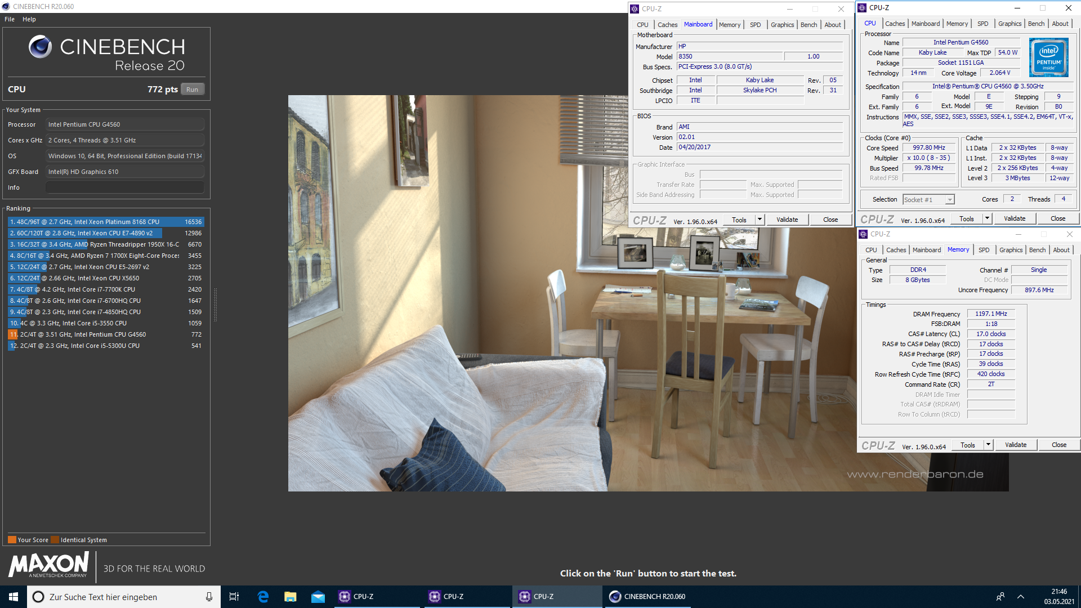Click Validate in the Memory CPU-Z window
The image size is (1081, 608).
pos(1016,445)
